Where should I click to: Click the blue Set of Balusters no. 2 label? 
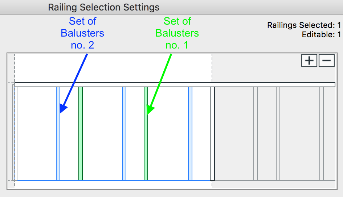(82, 33)
